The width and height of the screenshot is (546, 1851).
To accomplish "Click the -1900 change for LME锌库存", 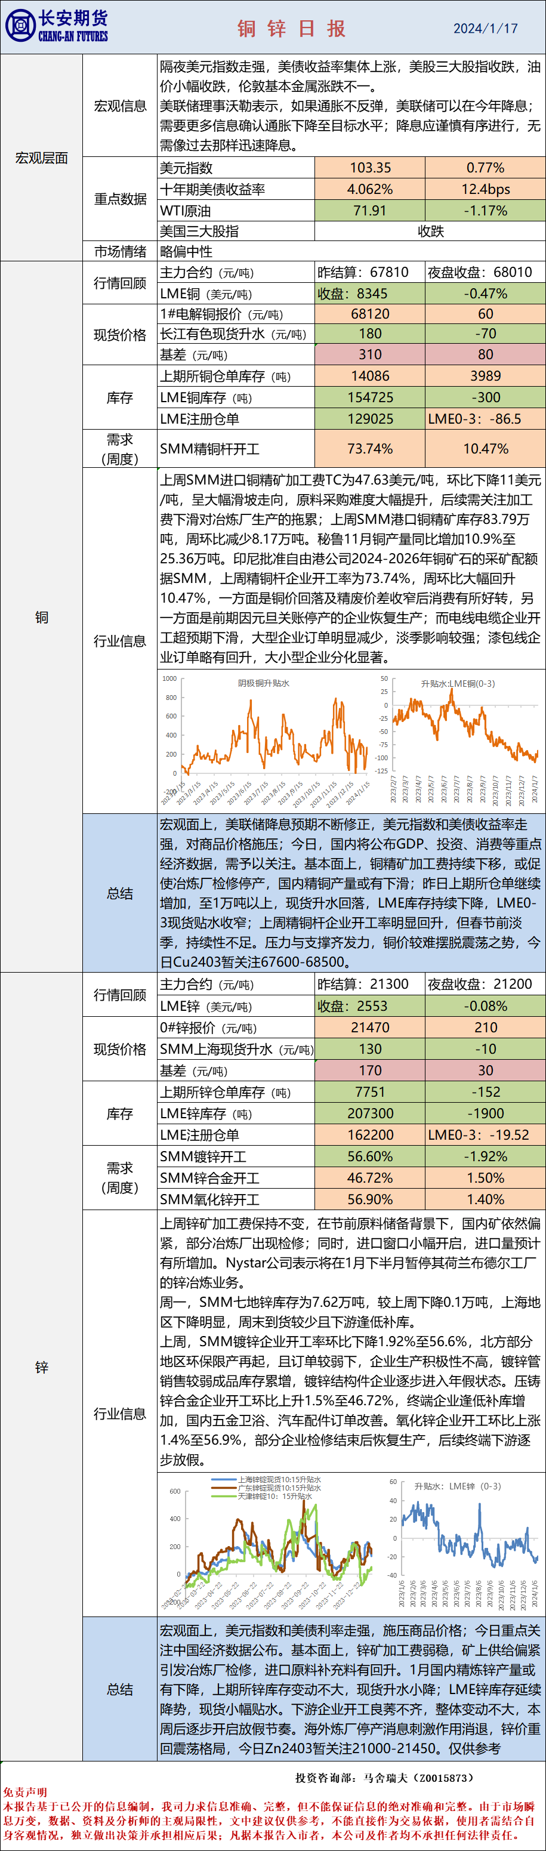I will (486, 1113).
